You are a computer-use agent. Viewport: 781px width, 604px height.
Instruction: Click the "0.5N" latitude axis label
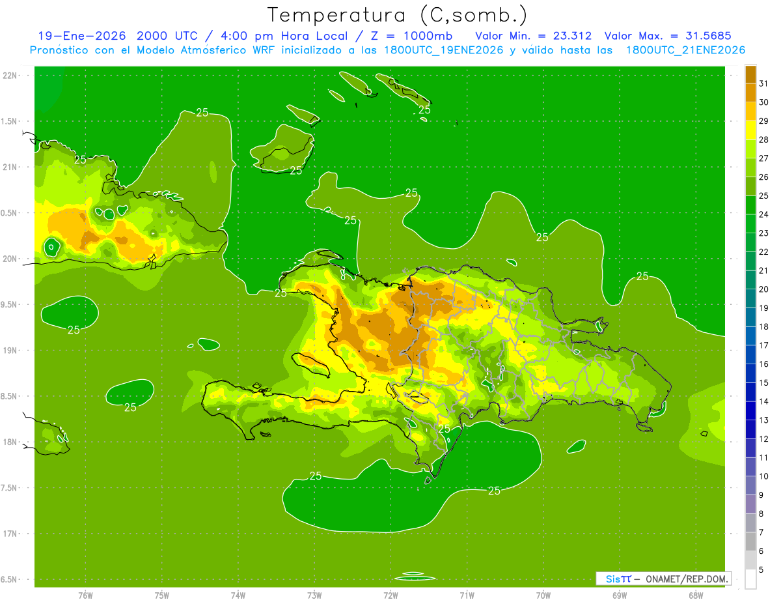click(x=10, y=213)
